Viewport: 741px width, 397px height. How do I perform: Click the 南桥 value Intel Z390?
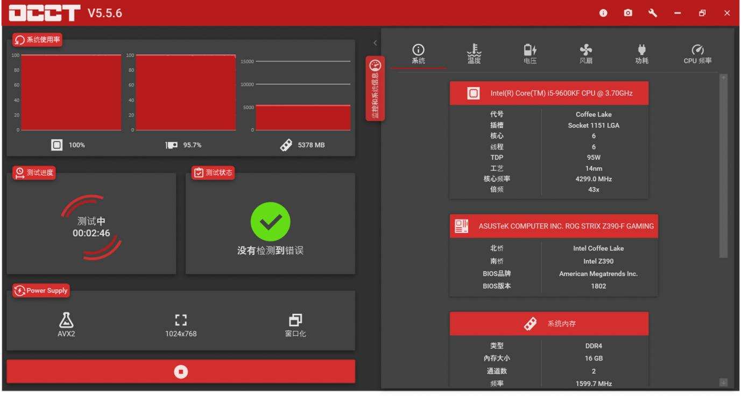pos(598,261)
